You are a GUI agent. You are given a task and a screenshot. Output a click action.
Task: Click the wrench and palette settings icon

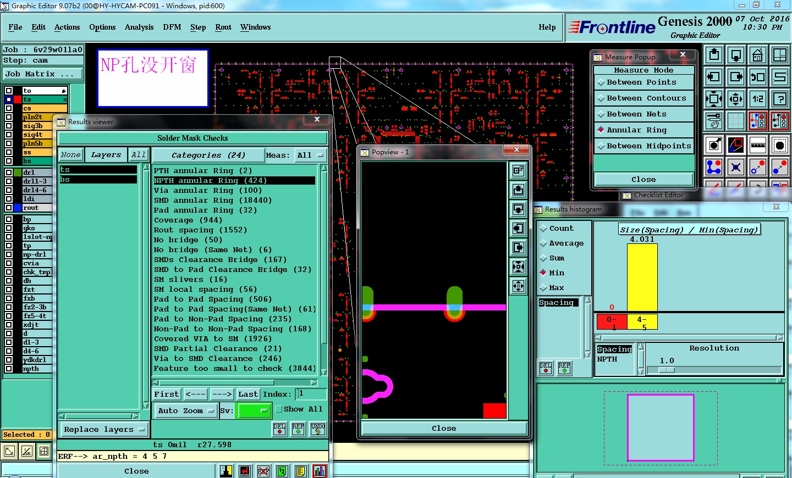point(714,121)
